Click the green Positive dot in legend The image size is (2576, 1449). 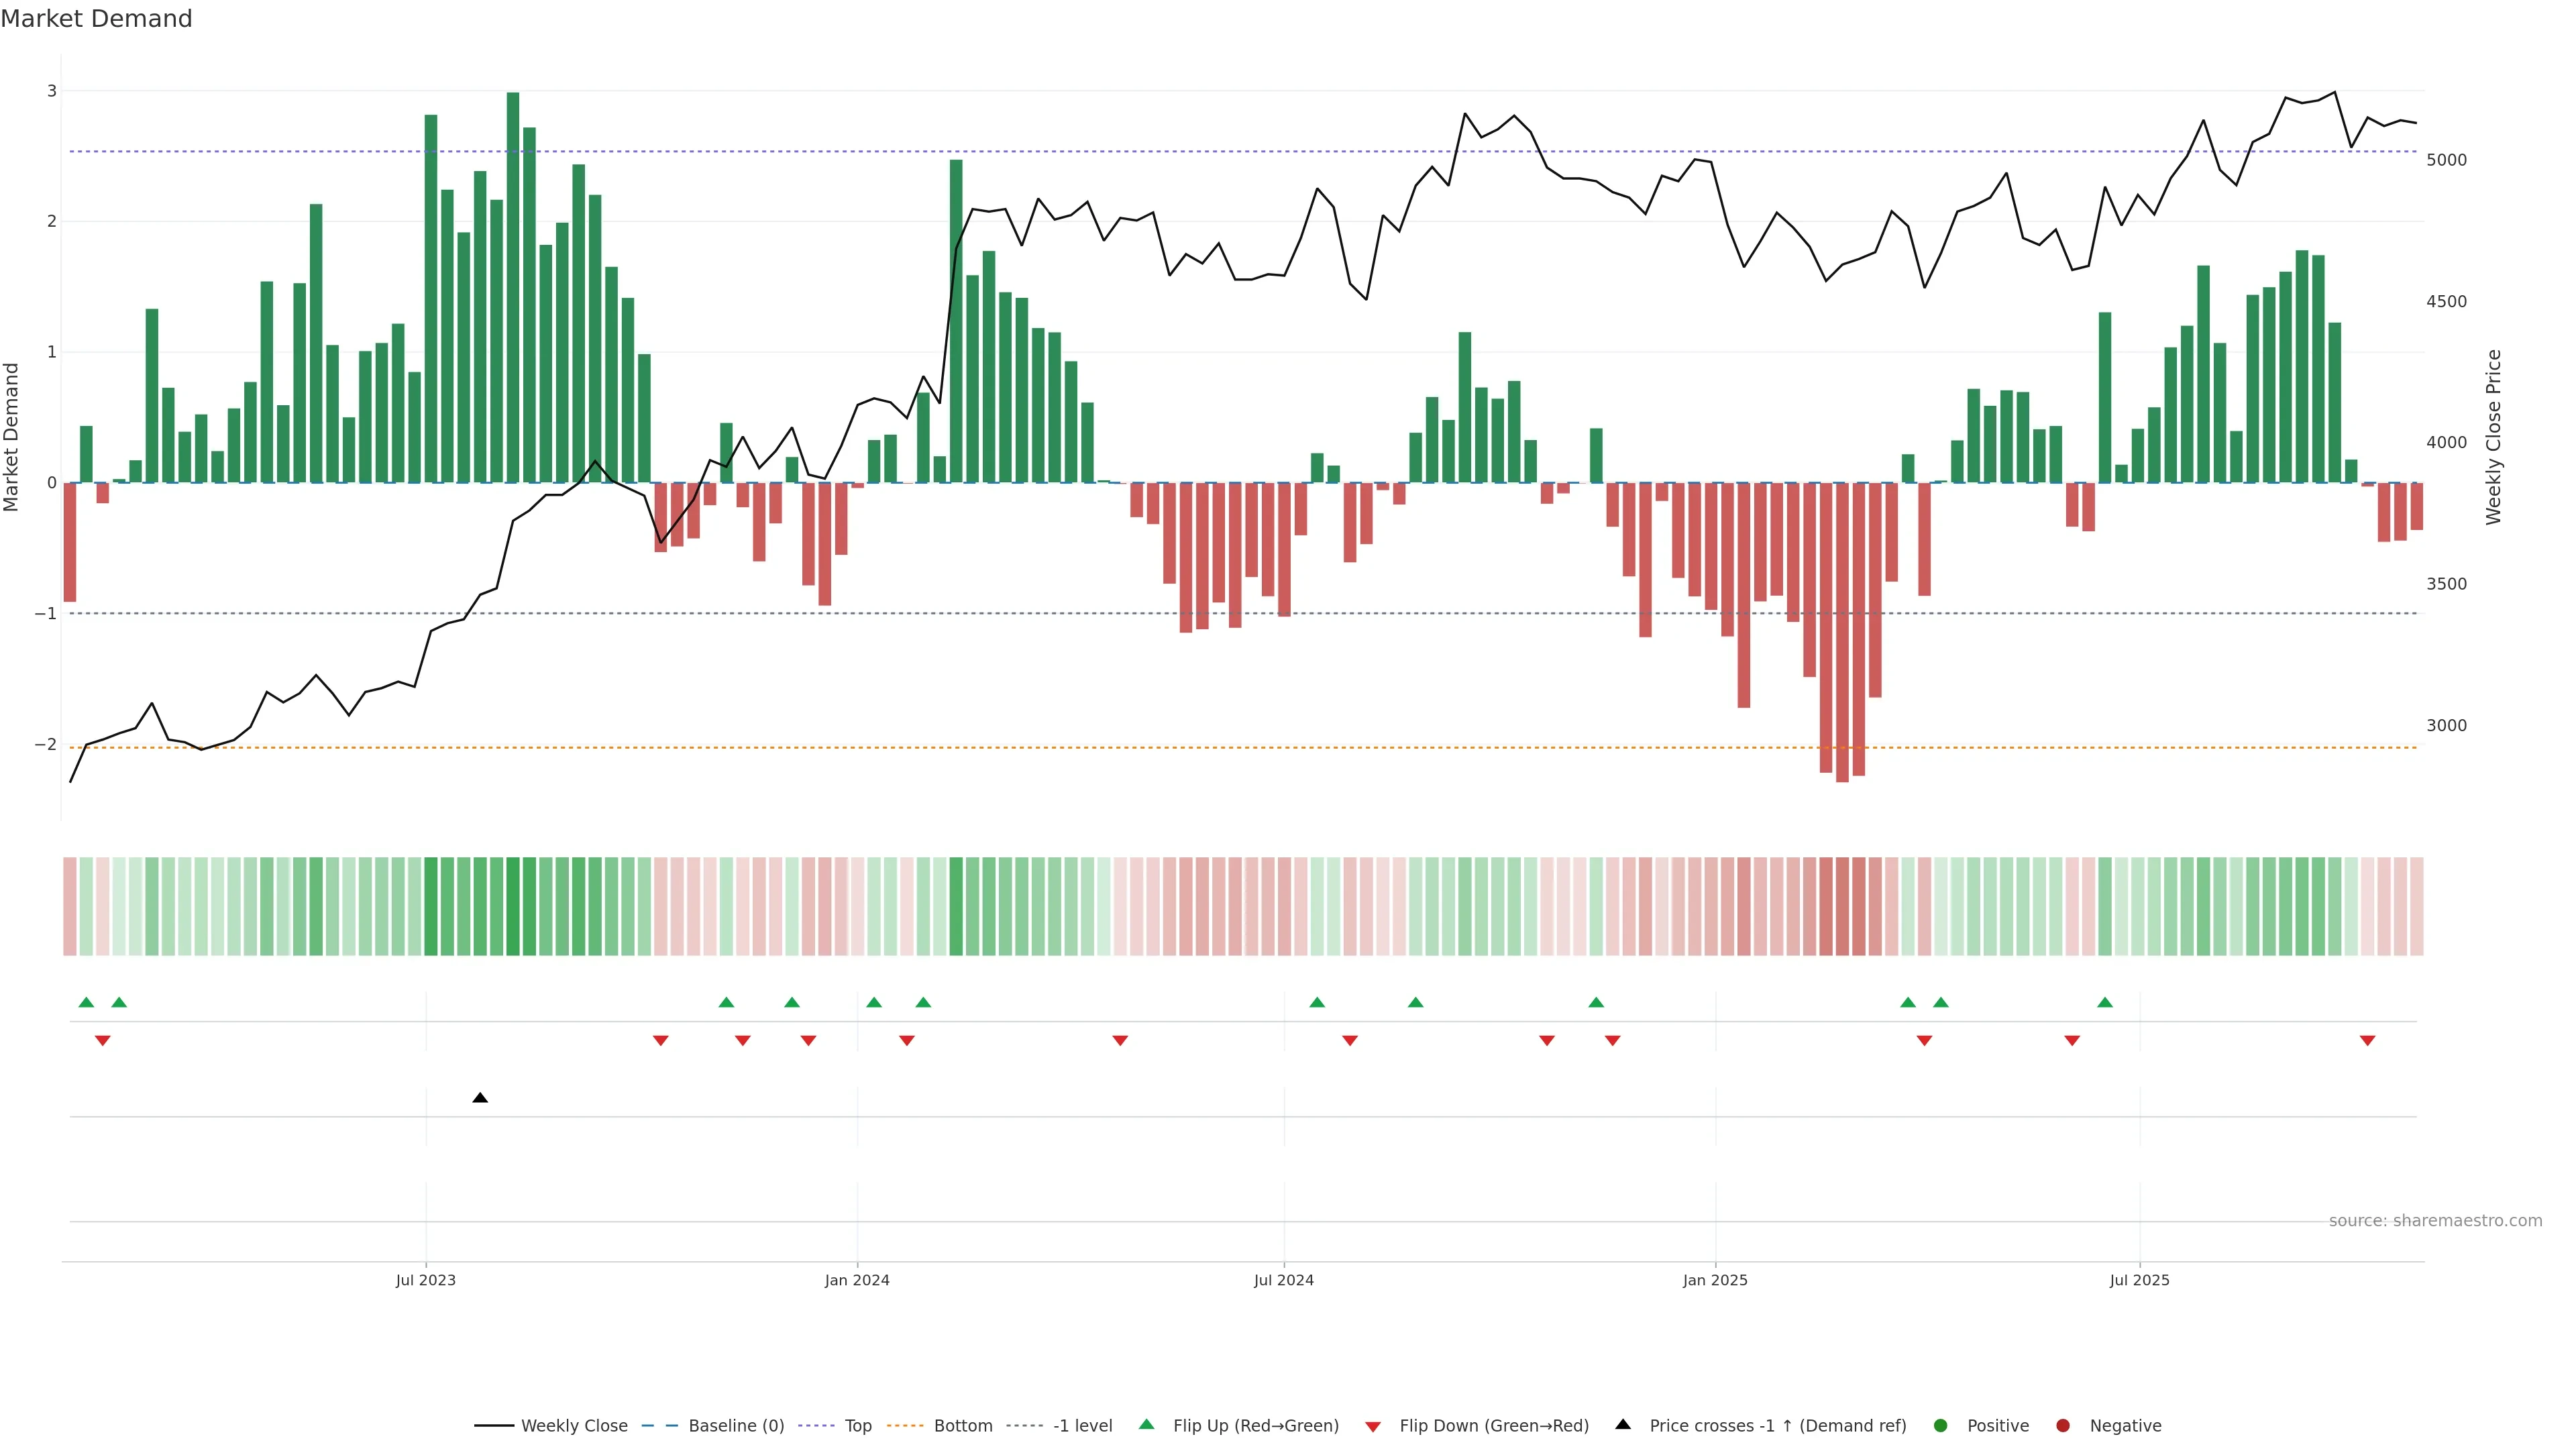1941,1426
